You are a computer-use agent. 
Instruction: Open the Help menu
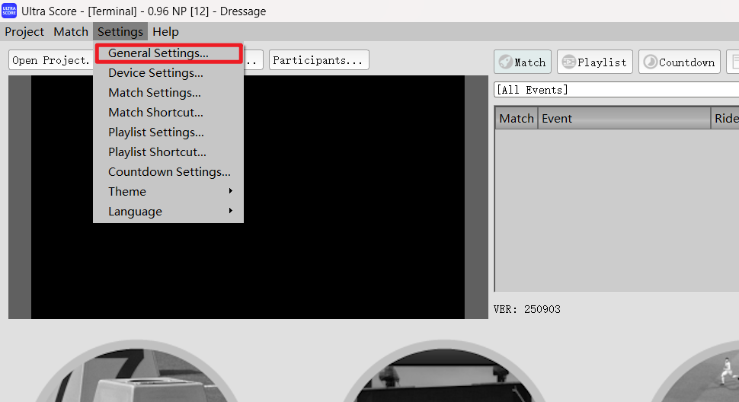[165, 32]
